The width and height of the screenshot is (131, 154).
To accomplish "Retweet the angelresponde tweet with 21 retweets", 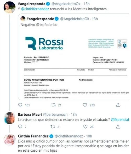I will click(x=54, y=105).
